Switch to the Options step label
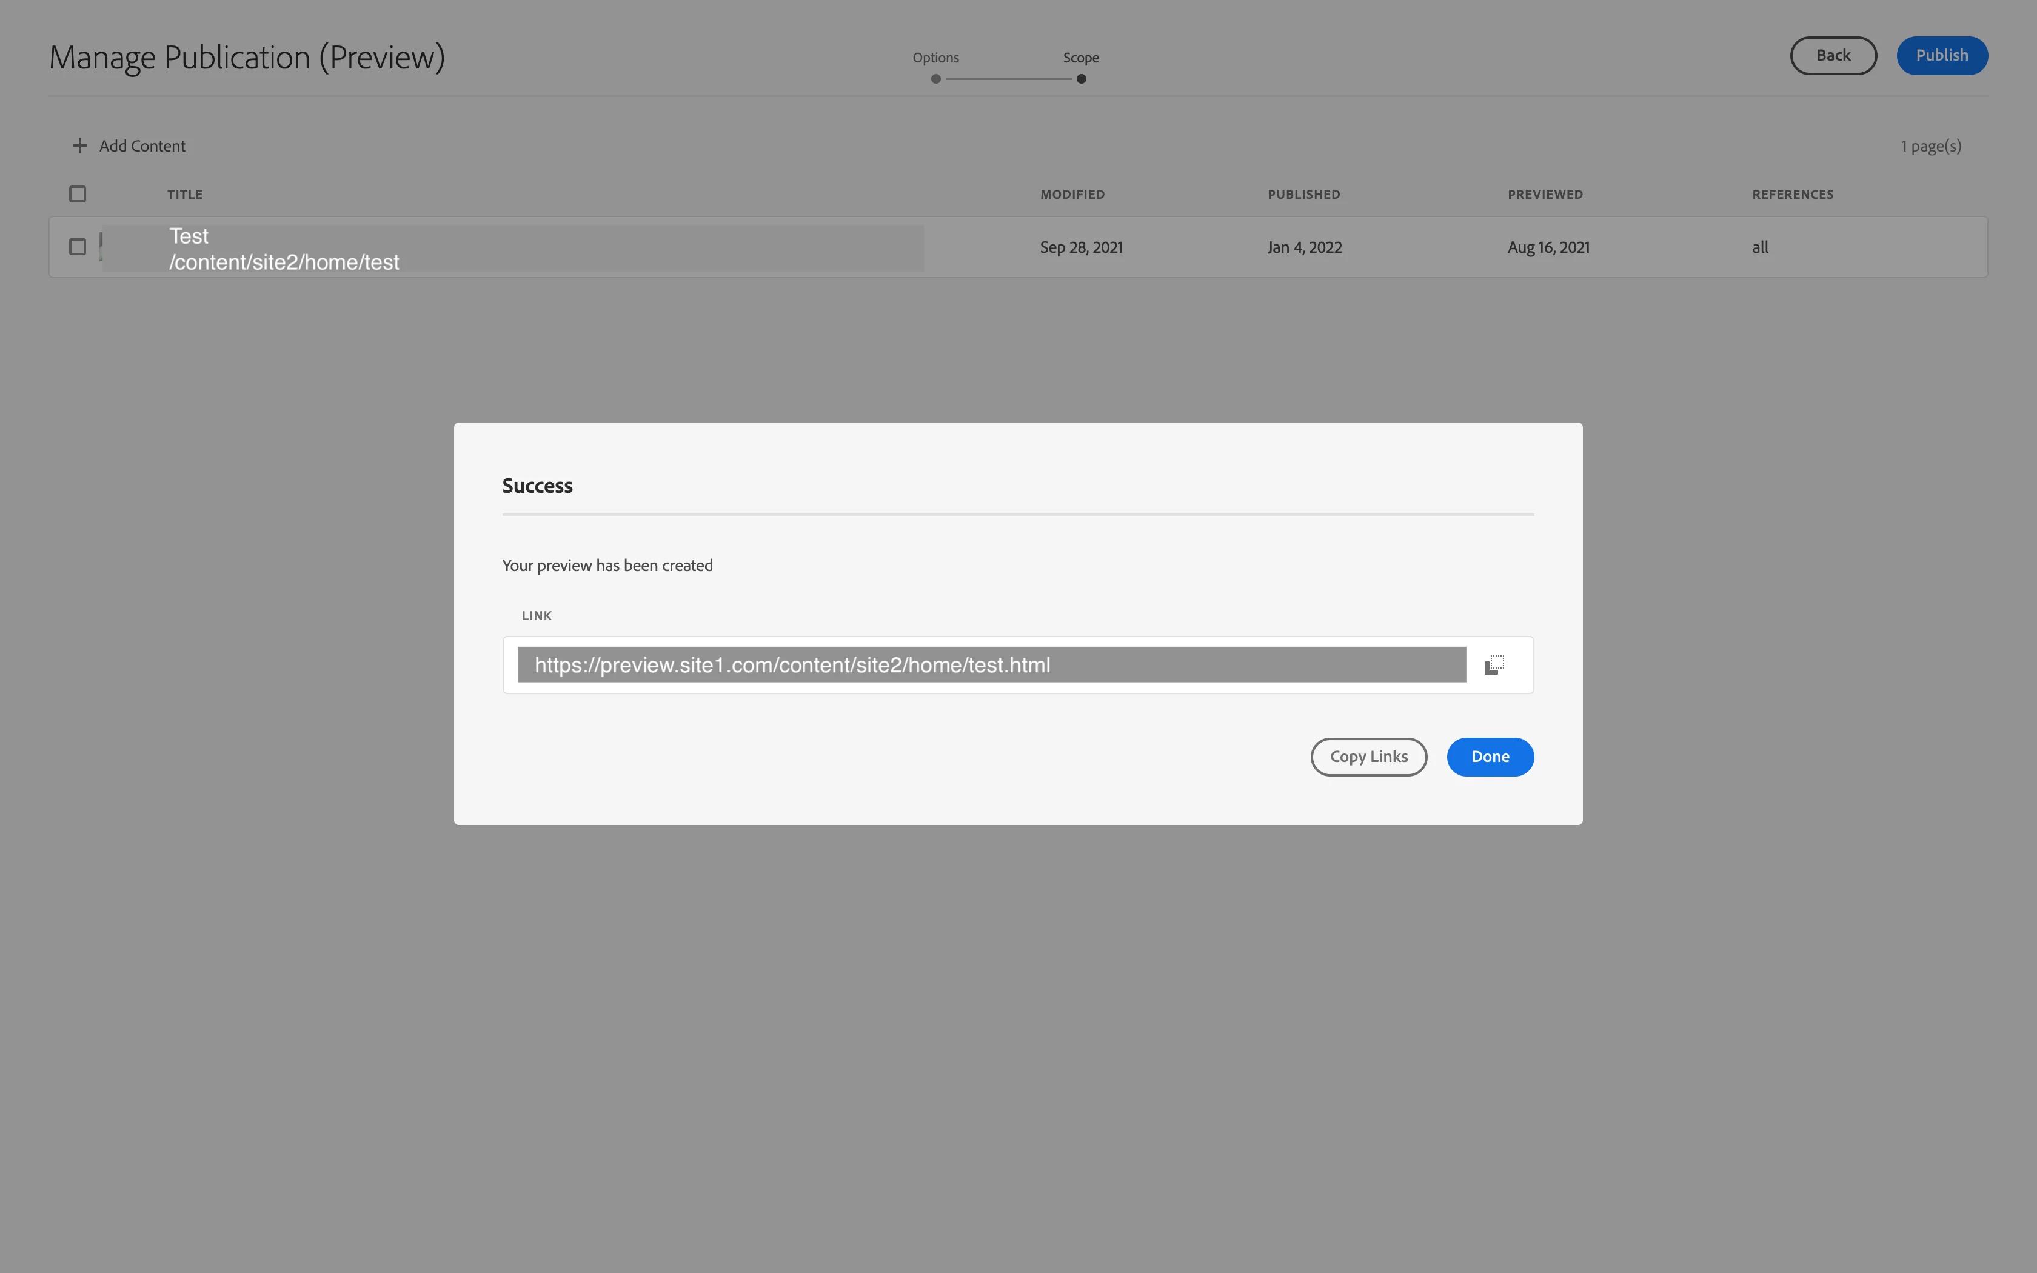The width and height of the screenshot is (2037, 1273). pos(935,57)
